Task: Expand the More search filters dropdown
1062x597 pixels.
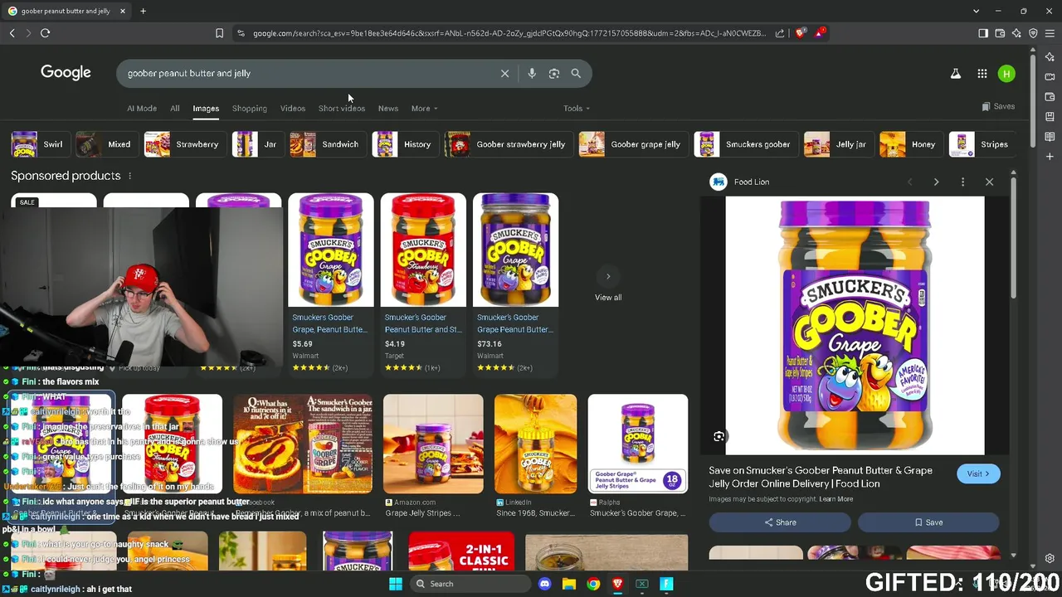Action: click(424, 109)
